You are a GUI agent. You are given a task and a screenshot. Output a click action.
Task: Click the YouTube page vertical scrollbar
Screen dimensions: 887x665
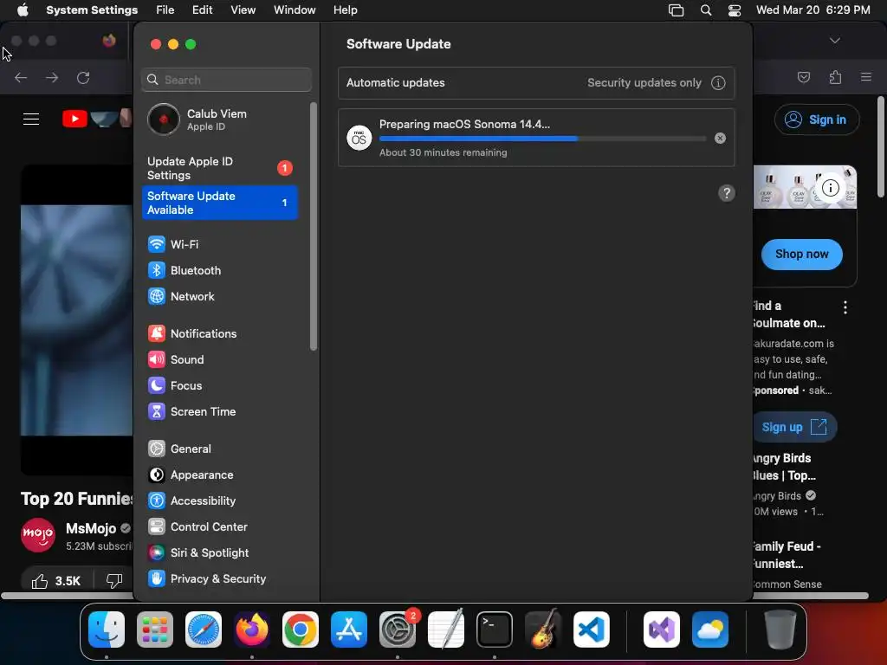coord(880,147)
